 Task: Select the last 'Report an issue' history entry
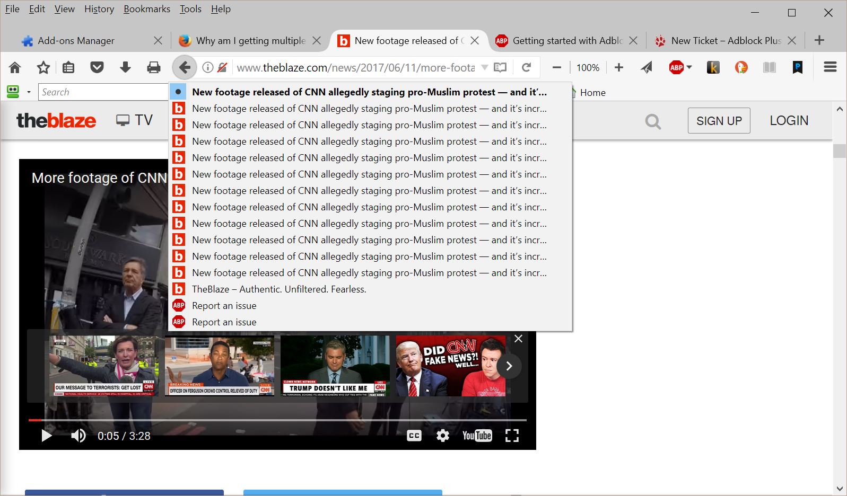(x=370, y=322)
